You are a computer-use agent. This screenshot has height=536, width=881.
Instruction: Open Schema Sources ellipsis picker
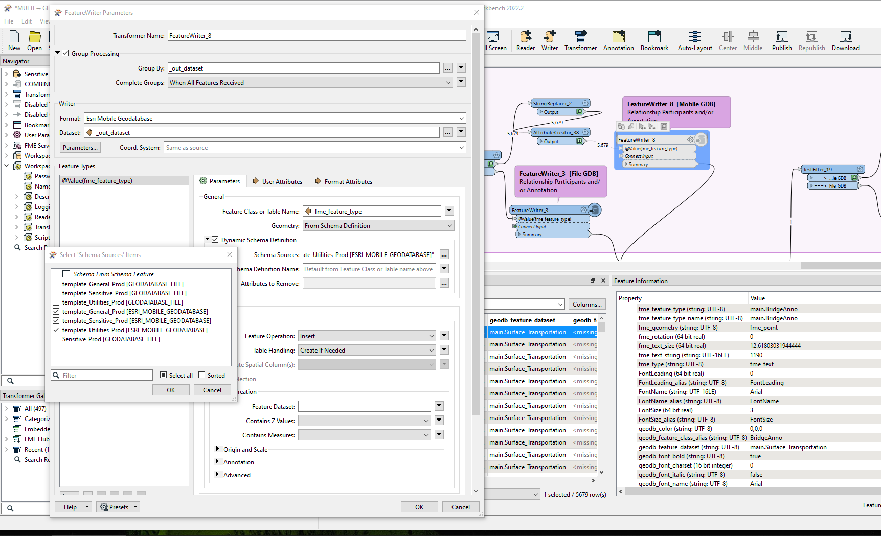point(444,254)
